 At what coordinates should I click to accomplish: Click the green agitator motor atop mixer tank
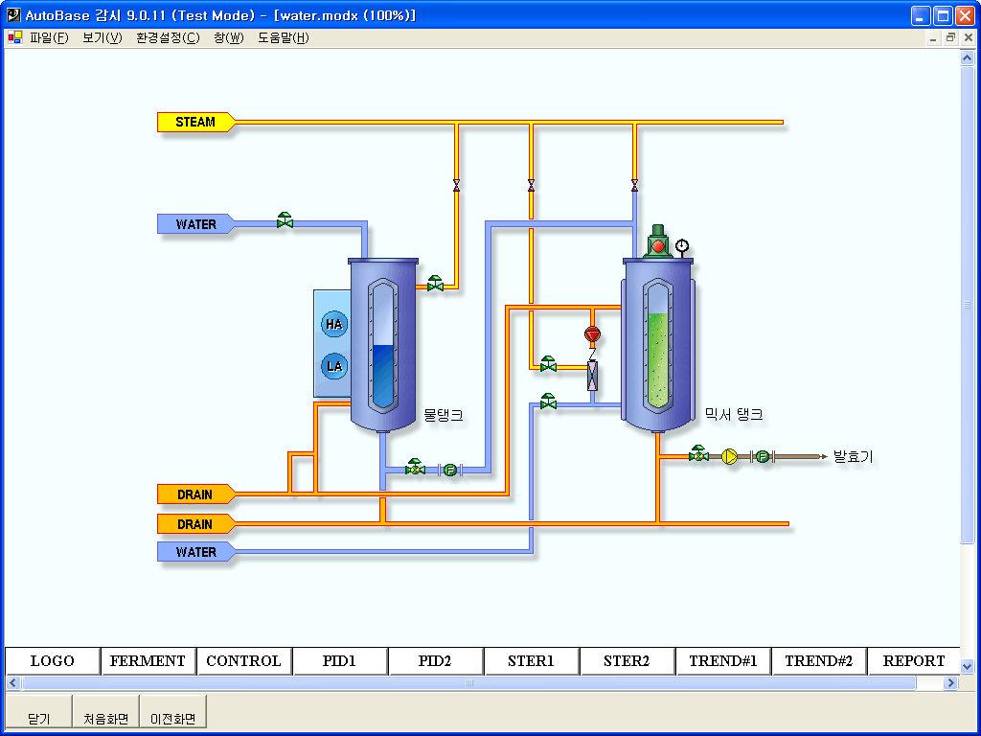coord(657,242)
